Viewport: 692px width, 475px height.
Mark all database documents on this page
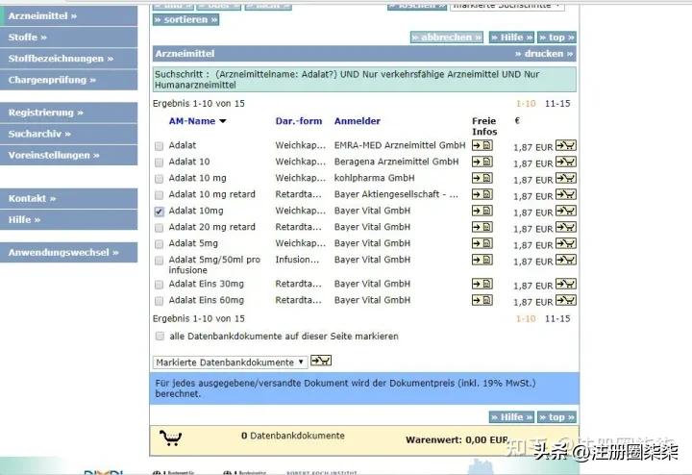click(x=160, y=337)
